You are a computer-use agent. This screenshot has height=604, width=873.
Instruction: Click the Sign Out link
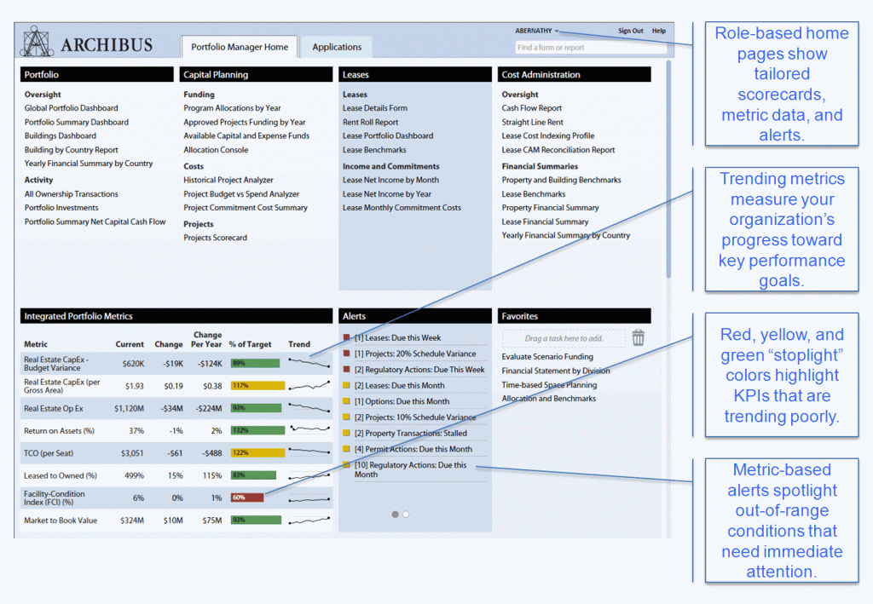[630, 32]
